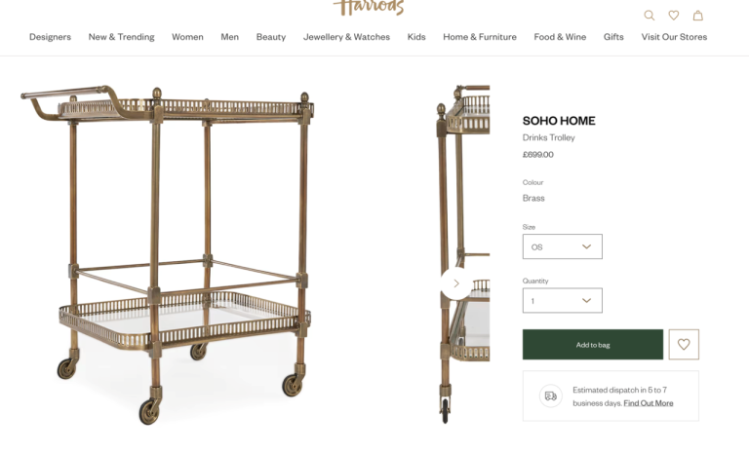749x452 pixels.
Task: Select the main drinks trolley image
Action: [167, 255]
